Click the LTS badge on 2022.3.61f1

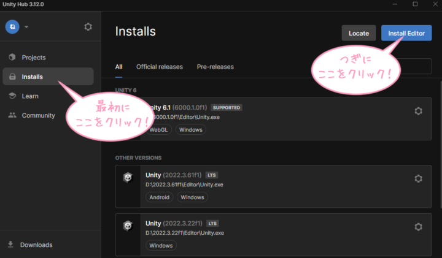point(212,175)
